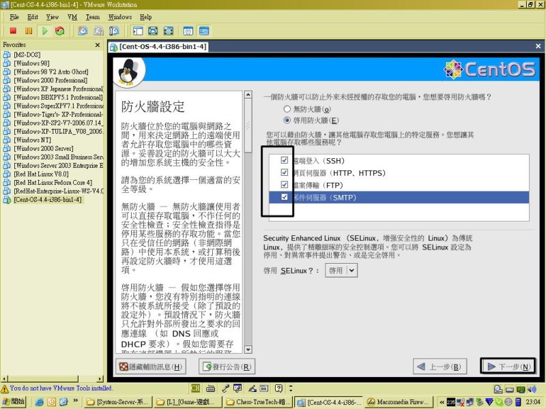This screenshot has width=546, height=409.
Task: Select the [Cent-OS-4.4-i386-bin1-4] tab
Action: (x=158, y=46)
